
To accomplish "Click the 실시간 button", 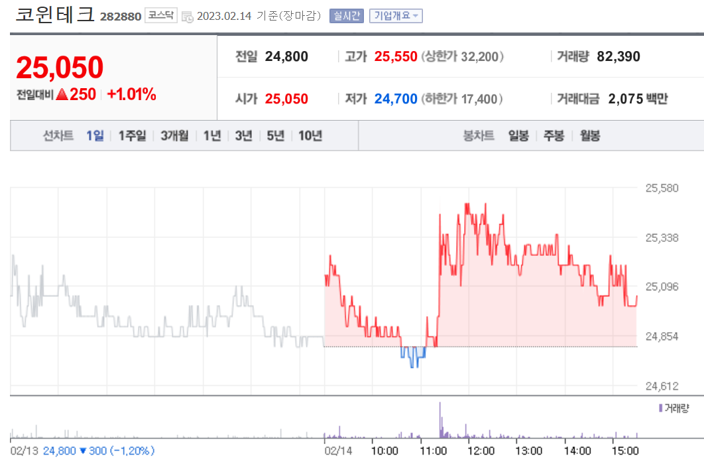I will pos(346,16).
